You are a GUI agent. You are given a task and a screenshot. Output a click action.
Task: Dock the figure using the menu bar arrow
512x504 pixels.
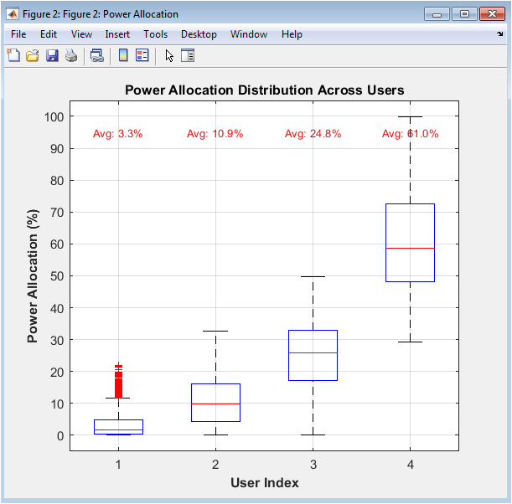[x=500, y=34]
